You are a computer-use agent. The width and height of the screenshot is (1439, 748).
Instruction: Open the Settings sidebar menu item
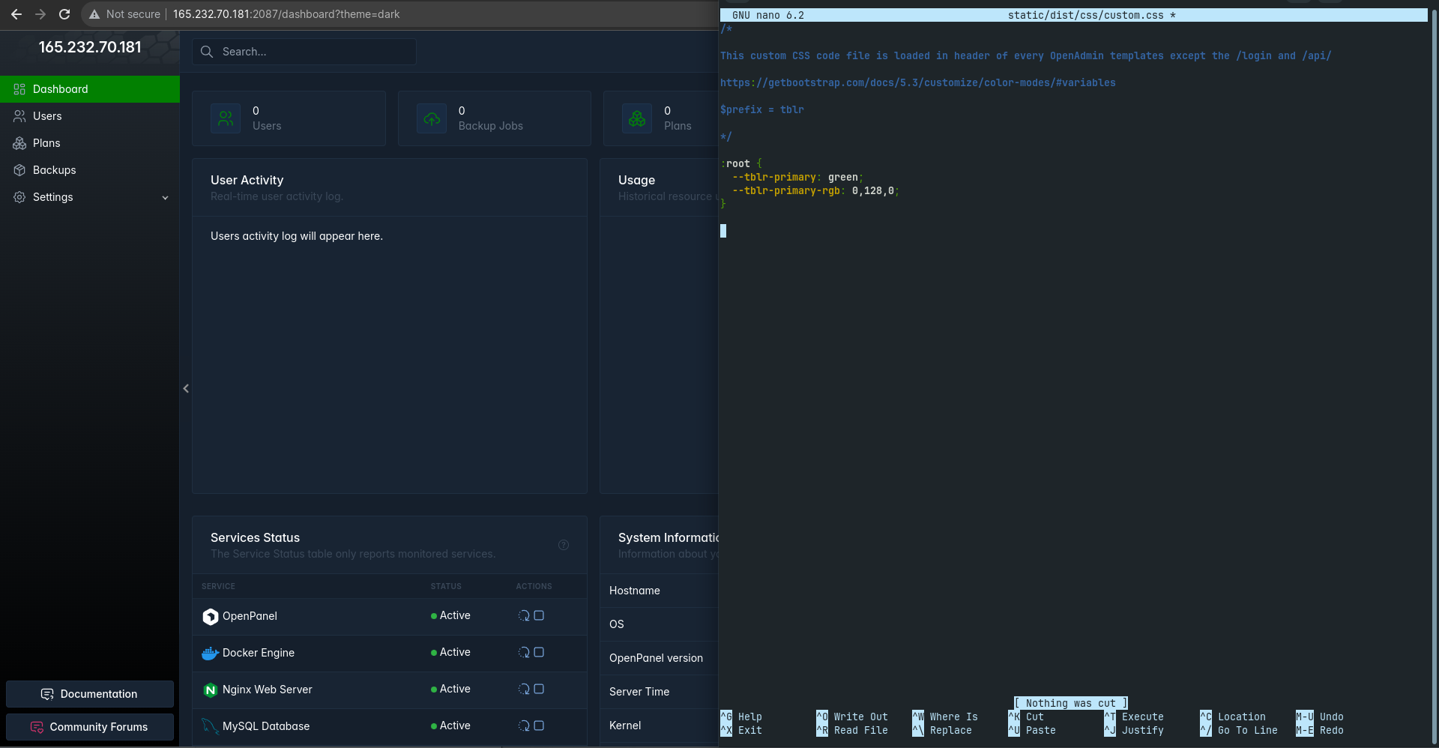click(x=90, y=197)
